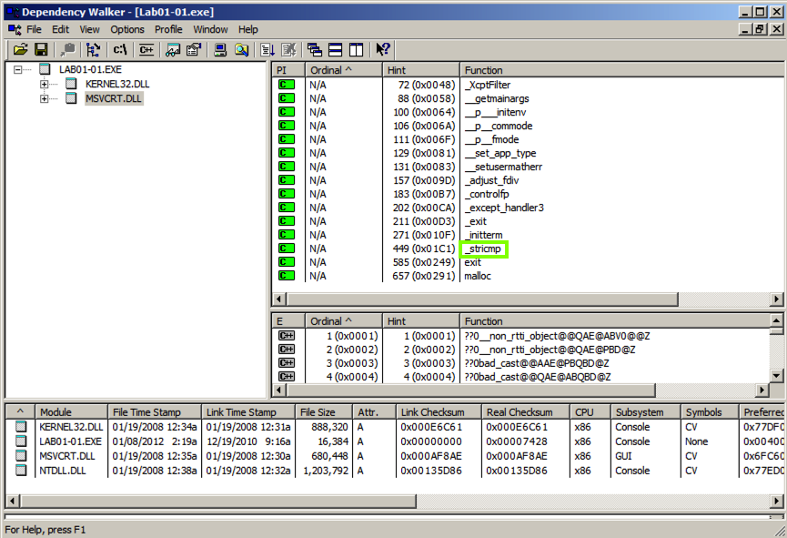Expand the KERNEL32.DLL tree node
This screenshot has height=538, width=787.
[45, 85]
